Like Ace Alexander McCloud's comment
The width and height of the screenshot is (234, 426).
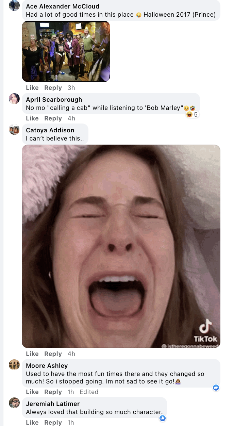pos(32,88)
